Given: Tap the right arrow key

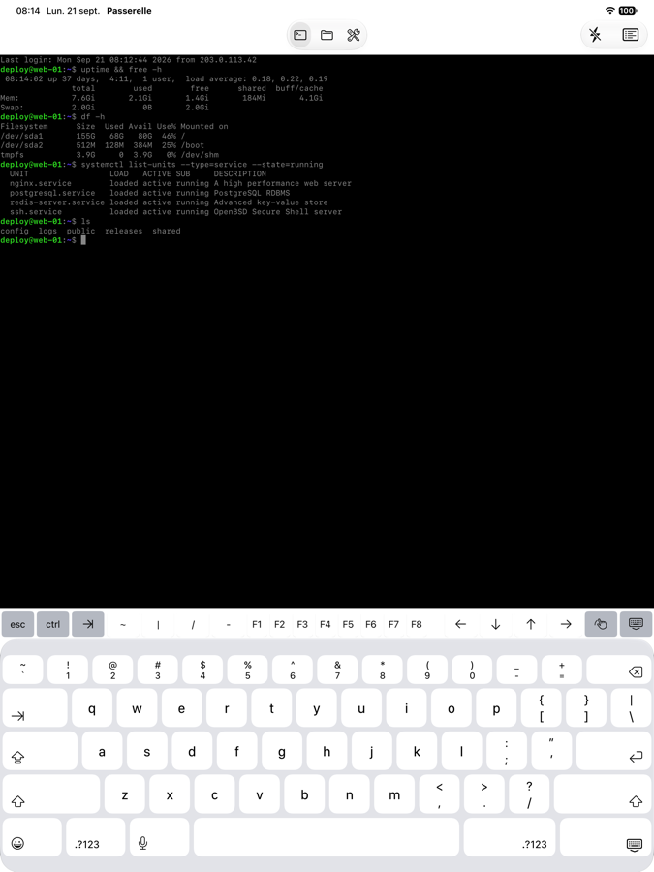Looking at the screenshot, I should 566,624.
